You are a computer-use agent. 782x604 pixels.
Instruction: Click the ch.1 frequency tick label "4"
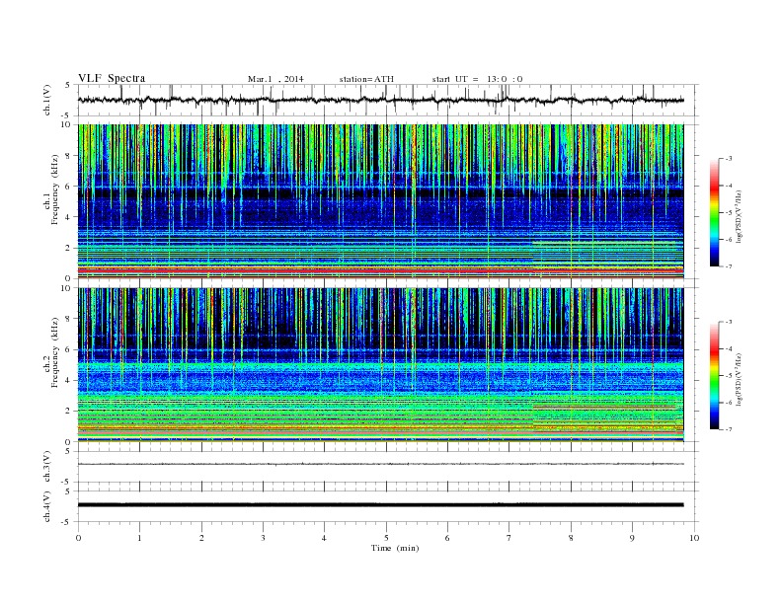pyautogui.click(x=69, y=217)
